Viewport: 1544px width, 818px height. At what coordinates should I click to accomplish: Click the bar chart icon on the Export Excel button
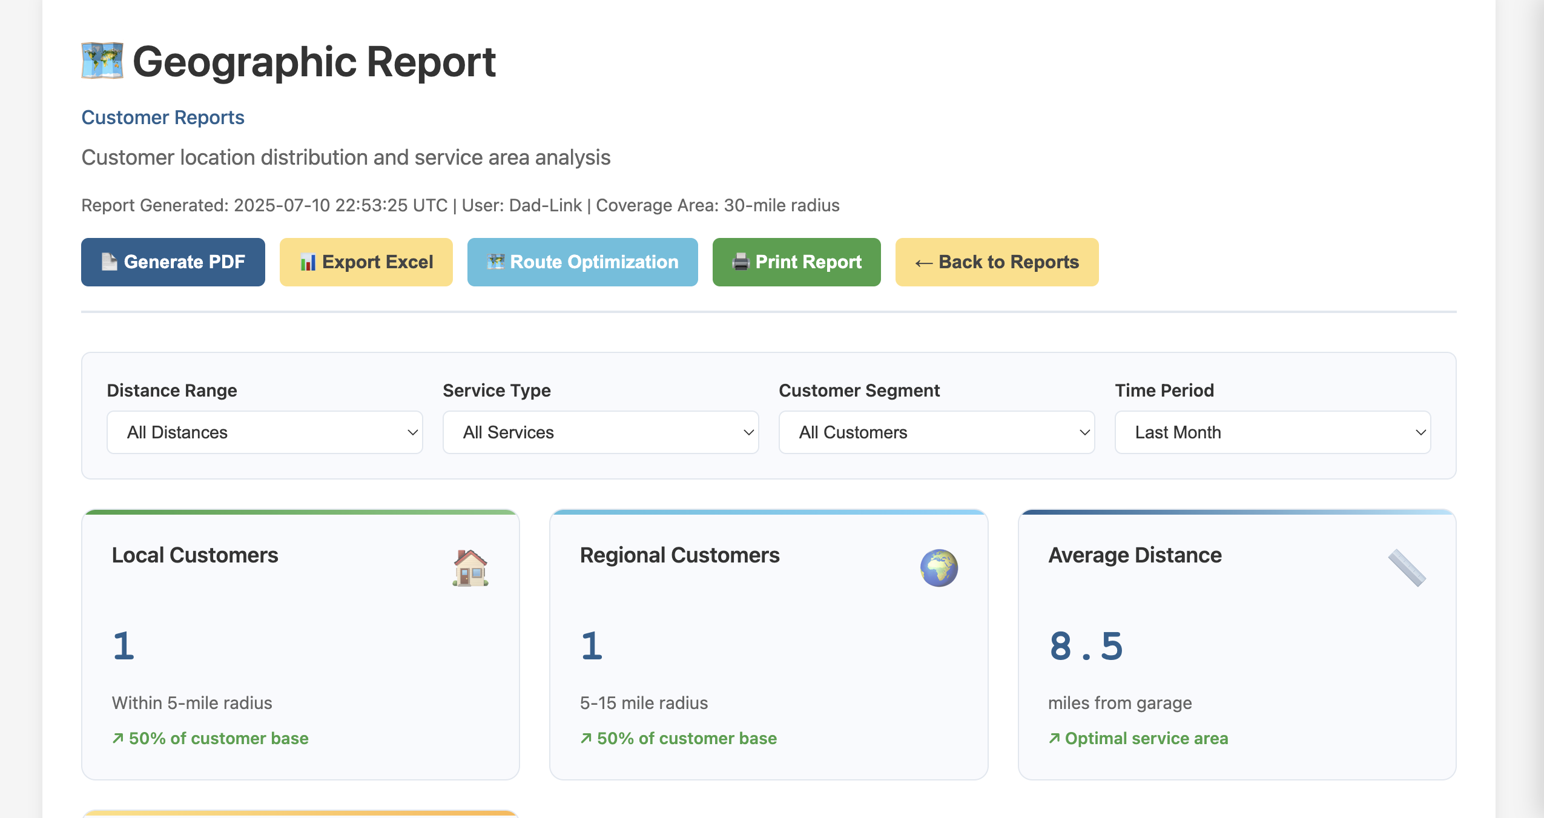pyautogui.click(x=309, y=262)
